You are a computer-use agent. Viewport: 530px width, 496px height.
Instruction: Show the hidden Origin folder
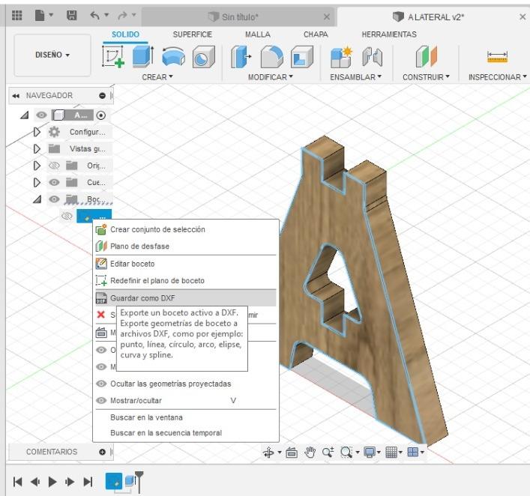click(x=54, y=166)
